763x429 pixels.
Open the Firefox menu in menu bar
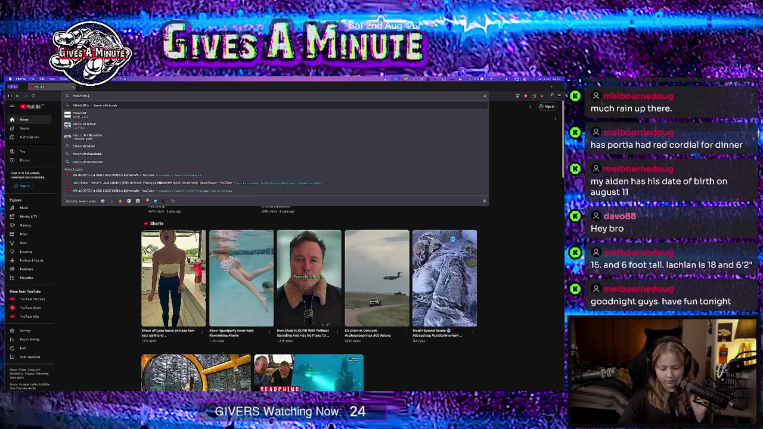21,79
